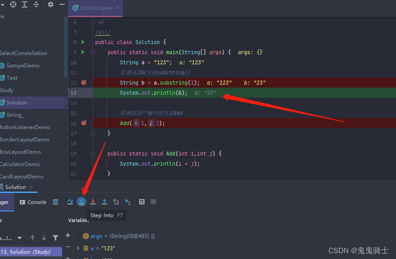This screenshot has height=259, width=396.
Task: Select CalculatorDemo in the project tree
Action: (20, 164)
